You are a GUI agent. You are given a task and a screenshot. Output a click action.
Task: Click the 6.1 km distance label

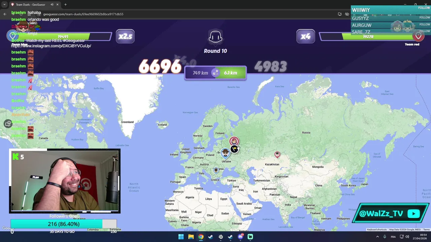coord(231,73)
